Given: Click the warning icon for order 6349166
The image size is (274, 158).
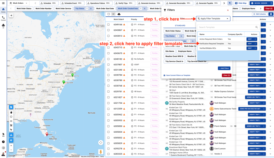Looking at the screenshot, I should click(124, 24).
